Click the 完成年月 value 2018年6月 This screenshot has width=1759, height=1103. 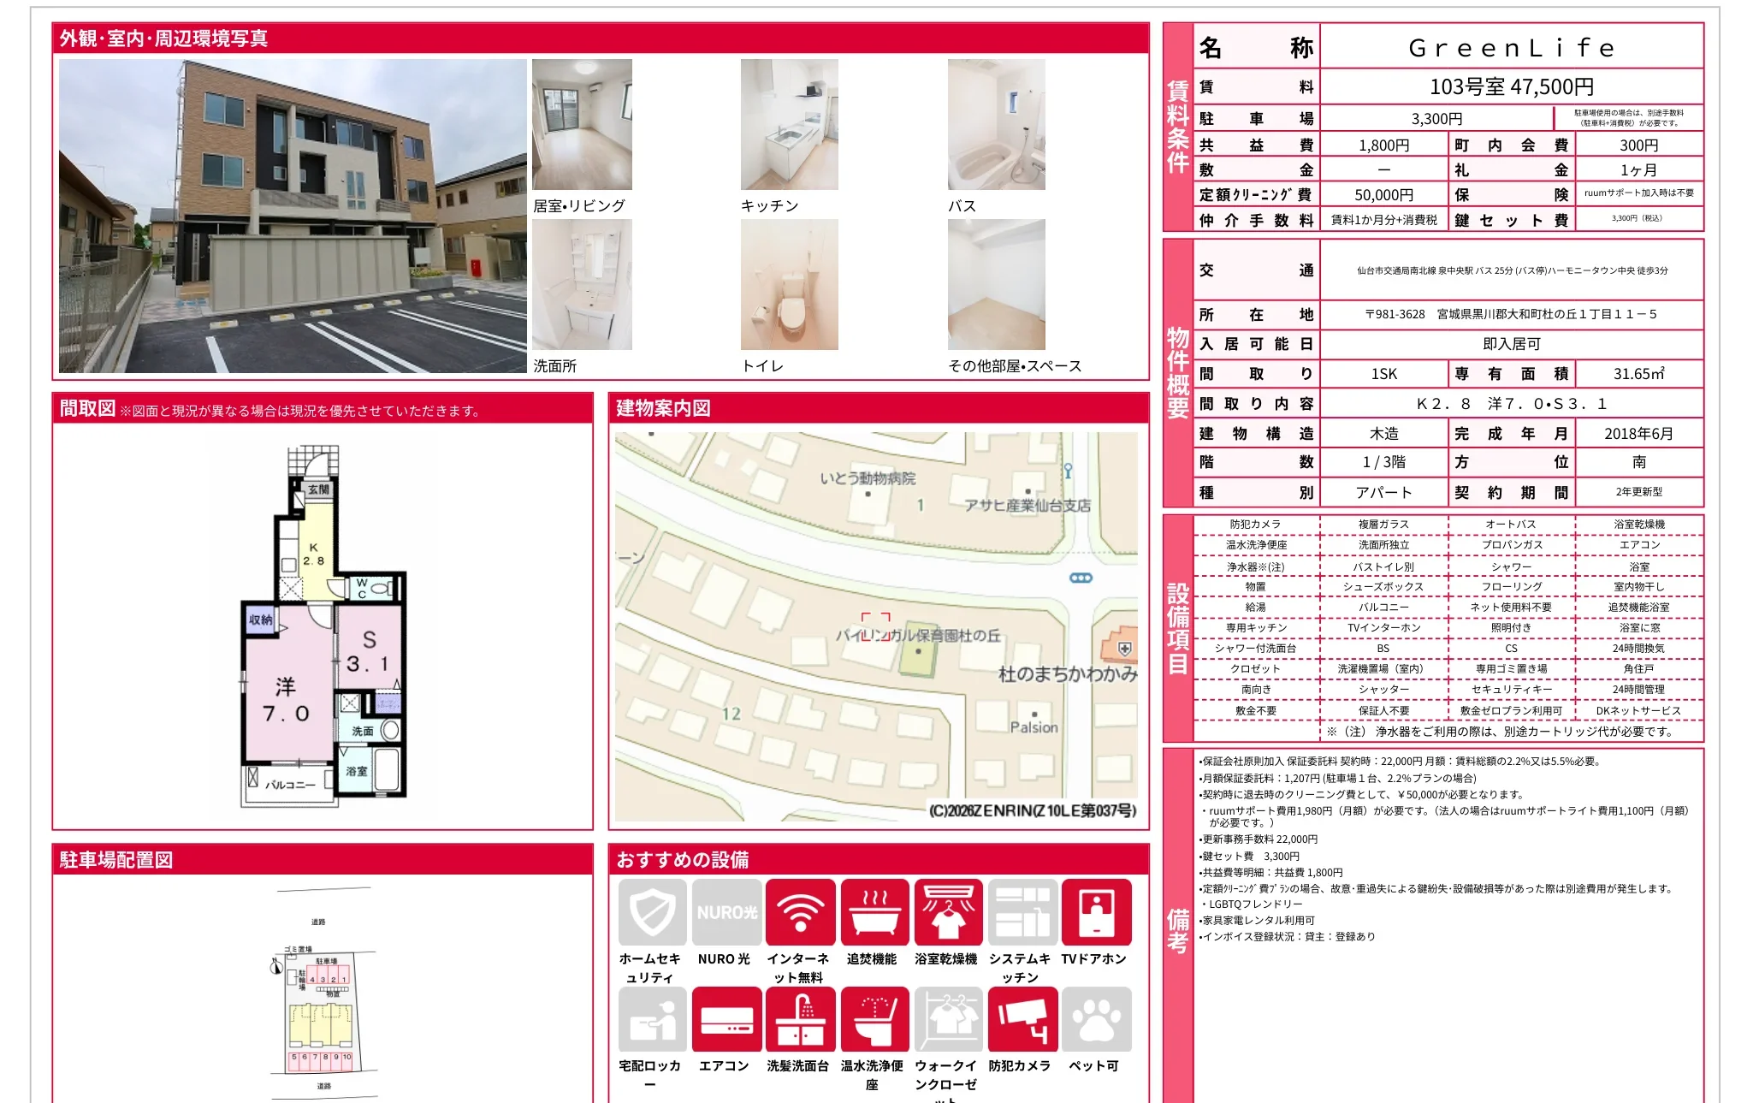(1638, 434)
